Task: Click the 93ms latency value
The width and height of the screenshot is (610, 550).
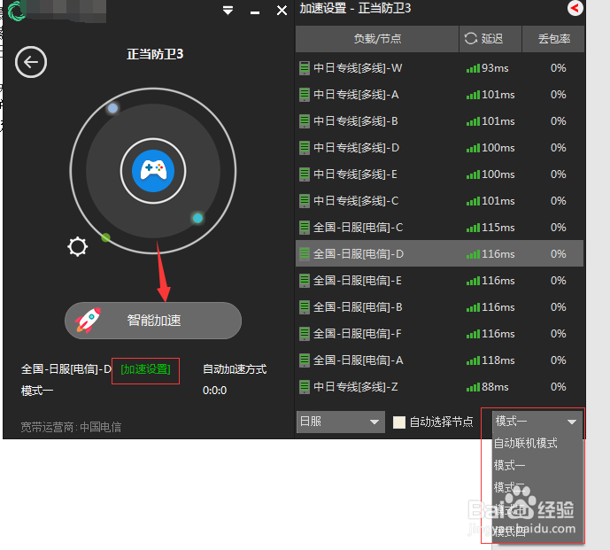Action: pyautogui.click(x=495, y=68)
